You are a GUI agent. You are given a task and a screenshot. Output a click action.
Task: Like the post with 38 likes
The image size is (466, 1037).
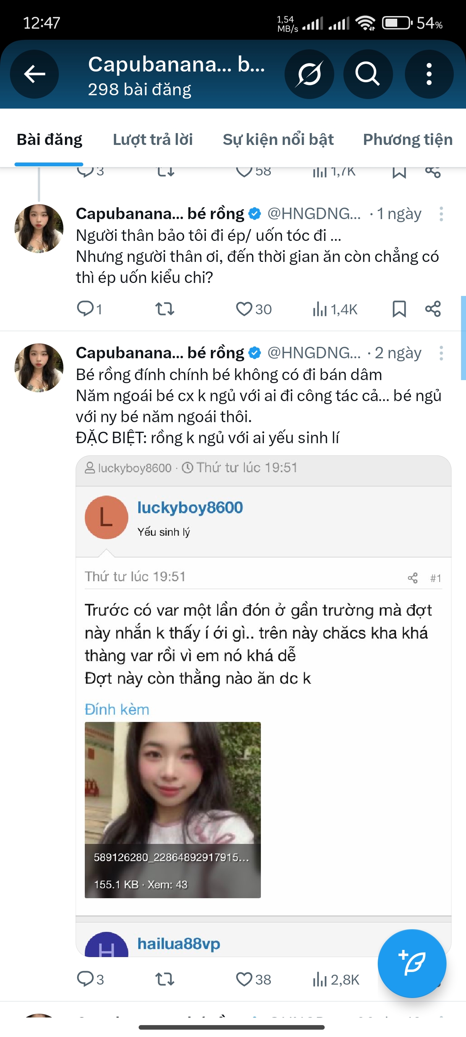tap(244, 979)
